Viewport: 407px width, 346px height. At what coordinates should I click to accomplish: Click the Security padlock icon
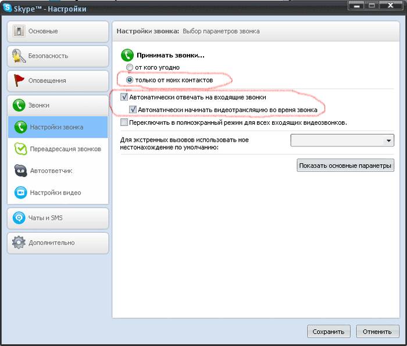[20, 56]
